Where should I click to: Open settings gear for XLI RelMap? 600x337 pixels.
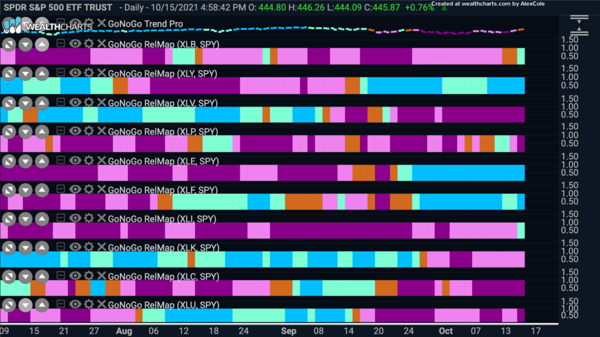coord(89,218)
